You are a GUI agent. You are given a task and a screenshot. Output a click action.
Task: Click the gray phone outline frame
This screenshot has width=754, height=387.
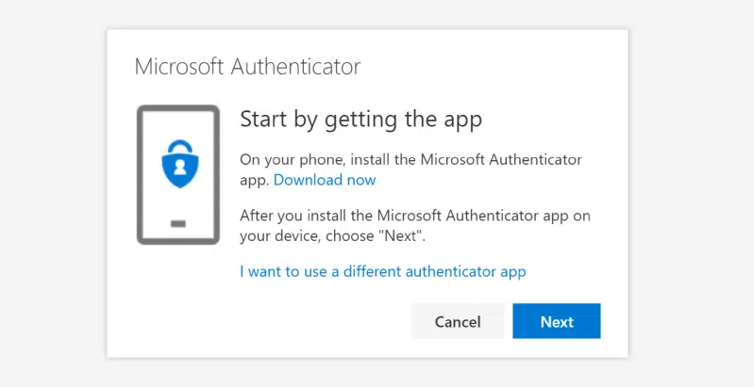(x=178, y=175)
